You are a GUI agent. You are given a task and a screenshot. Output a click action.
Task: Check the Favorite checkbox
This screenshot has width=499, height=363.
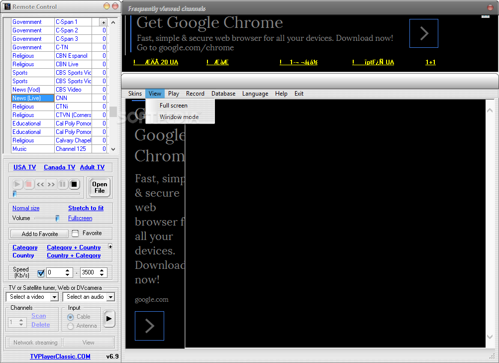click(x=75, y=234)
